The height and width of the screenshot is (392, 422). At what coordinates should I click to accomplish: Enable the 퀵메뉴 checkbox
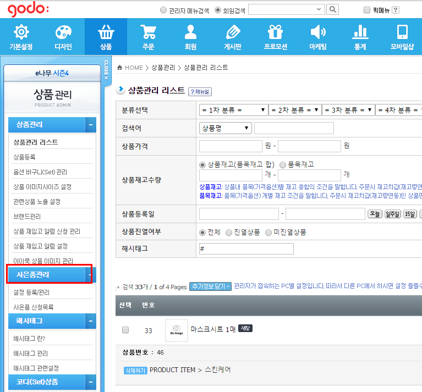367,10
